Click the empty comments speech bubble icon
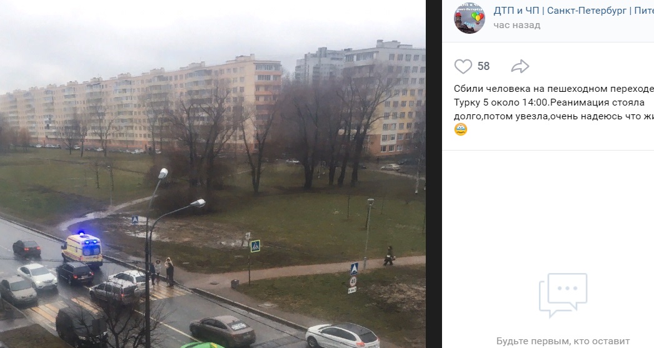Image resolution: width=654 pixels, height=348 pixels. click(563, 295)
